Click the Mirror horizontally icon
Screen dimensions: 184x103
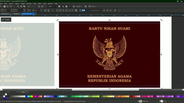(45, 10)
